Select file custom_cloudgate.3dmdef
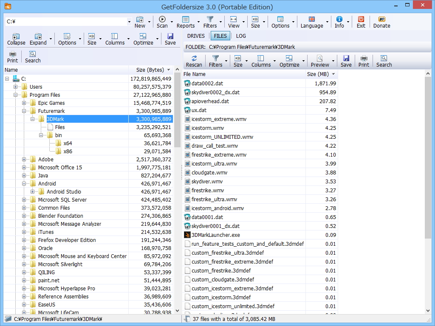This screenshot has width=435, height=326. click(x=223, y=279)
